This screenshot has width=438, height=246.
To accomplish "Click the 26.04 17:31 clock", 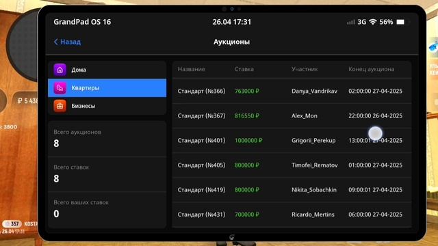I will (x=231, y=22).
